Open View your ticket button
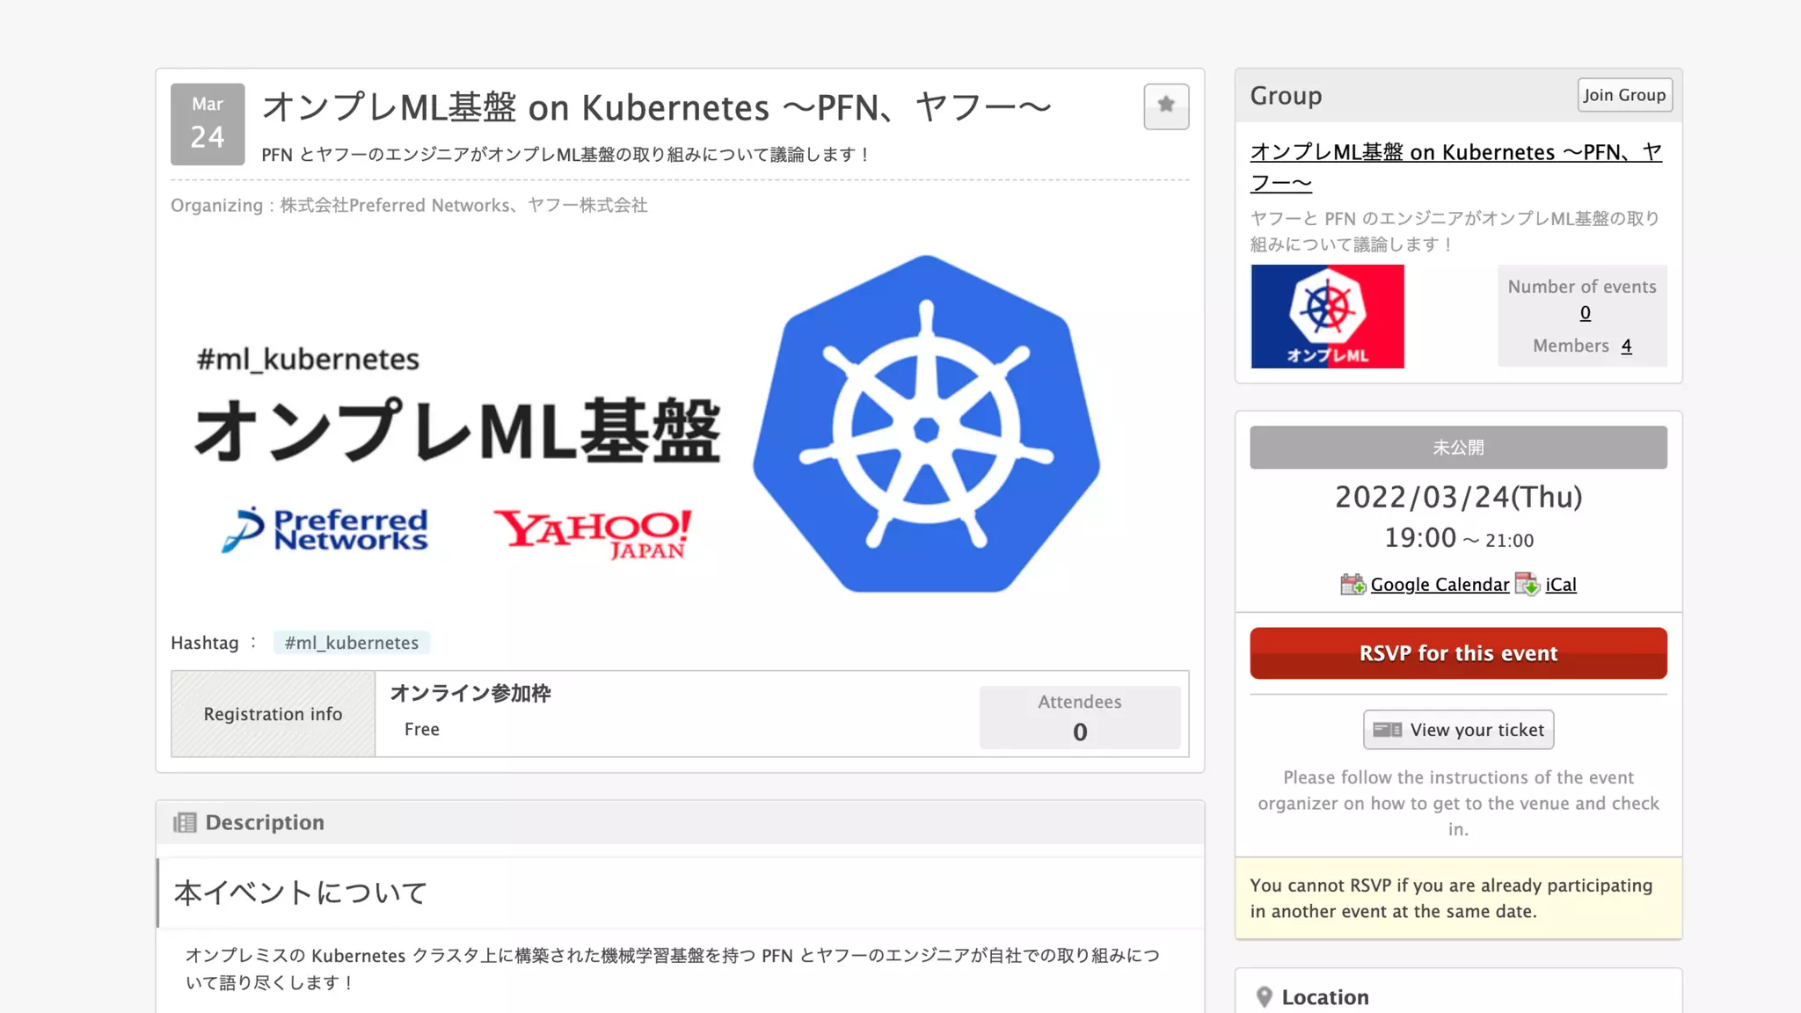 click(x=1458, y=730)
